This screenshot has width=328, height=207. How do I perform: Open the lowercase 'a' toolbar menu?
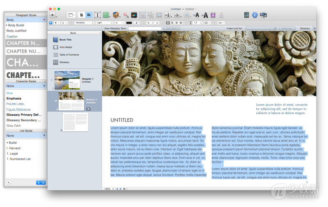click(178, 15)
